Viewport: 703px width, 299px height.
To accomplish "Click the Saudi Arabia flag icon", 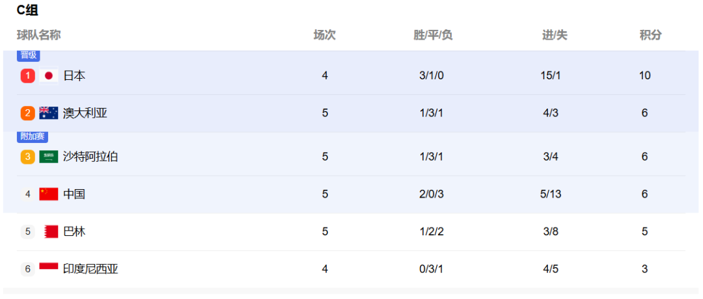I will coord(49,157).
